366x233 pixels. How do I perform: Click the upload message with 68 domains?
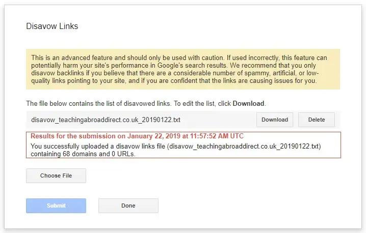click(176, 150)
